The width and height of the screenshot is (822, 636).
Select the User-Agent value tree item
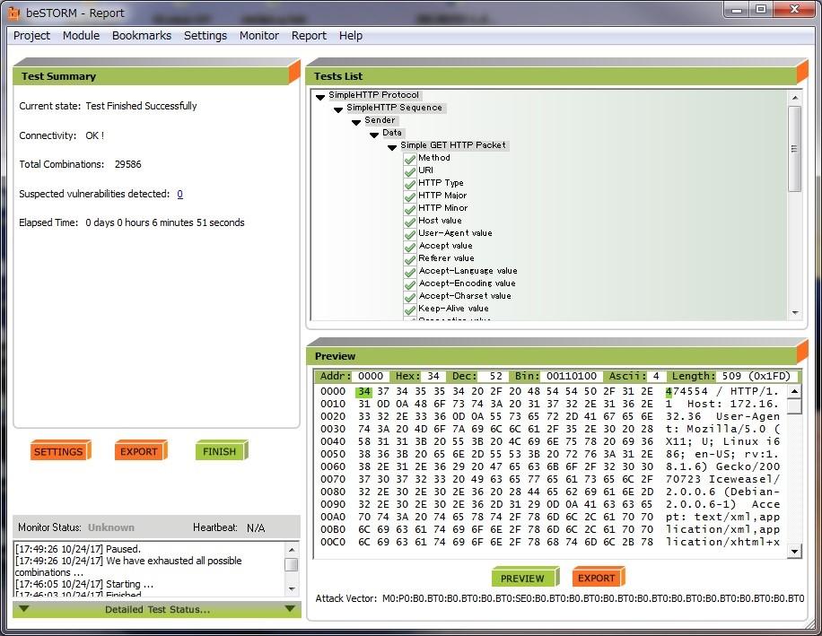click(455, 233)
